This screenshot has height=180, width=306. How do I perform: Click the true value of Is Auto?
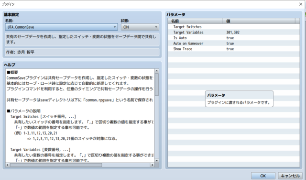pyautogui.click(x=230, y=38)
